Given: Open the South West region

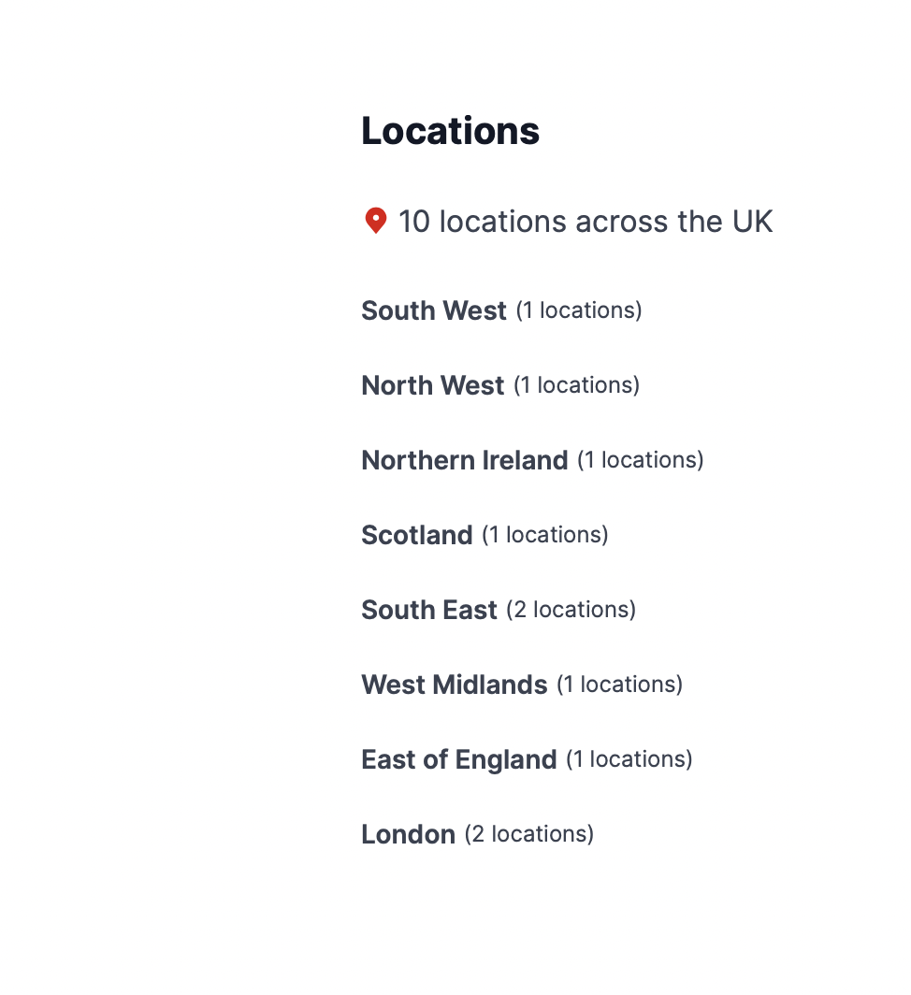Looking at the screenshot, I should [x=434, y=310].
